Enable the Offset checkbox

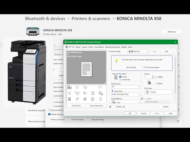(157, 83)
